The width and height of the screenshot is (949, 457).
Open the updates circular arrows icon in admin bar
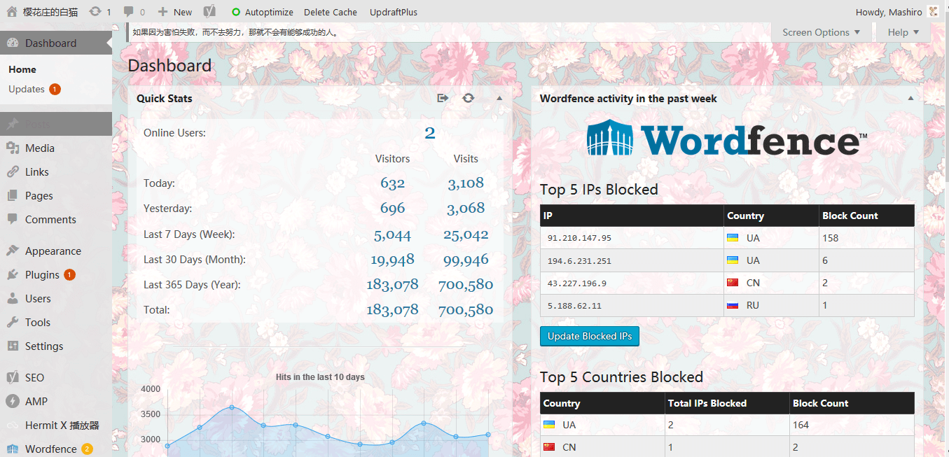[x=95, y=11]
